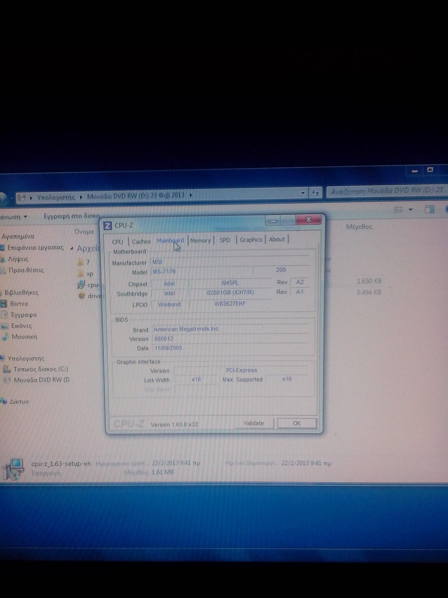The height and width of the screenshot is (598, 448).
Task: Select the xp folder
Action: (x=90, y=274)
